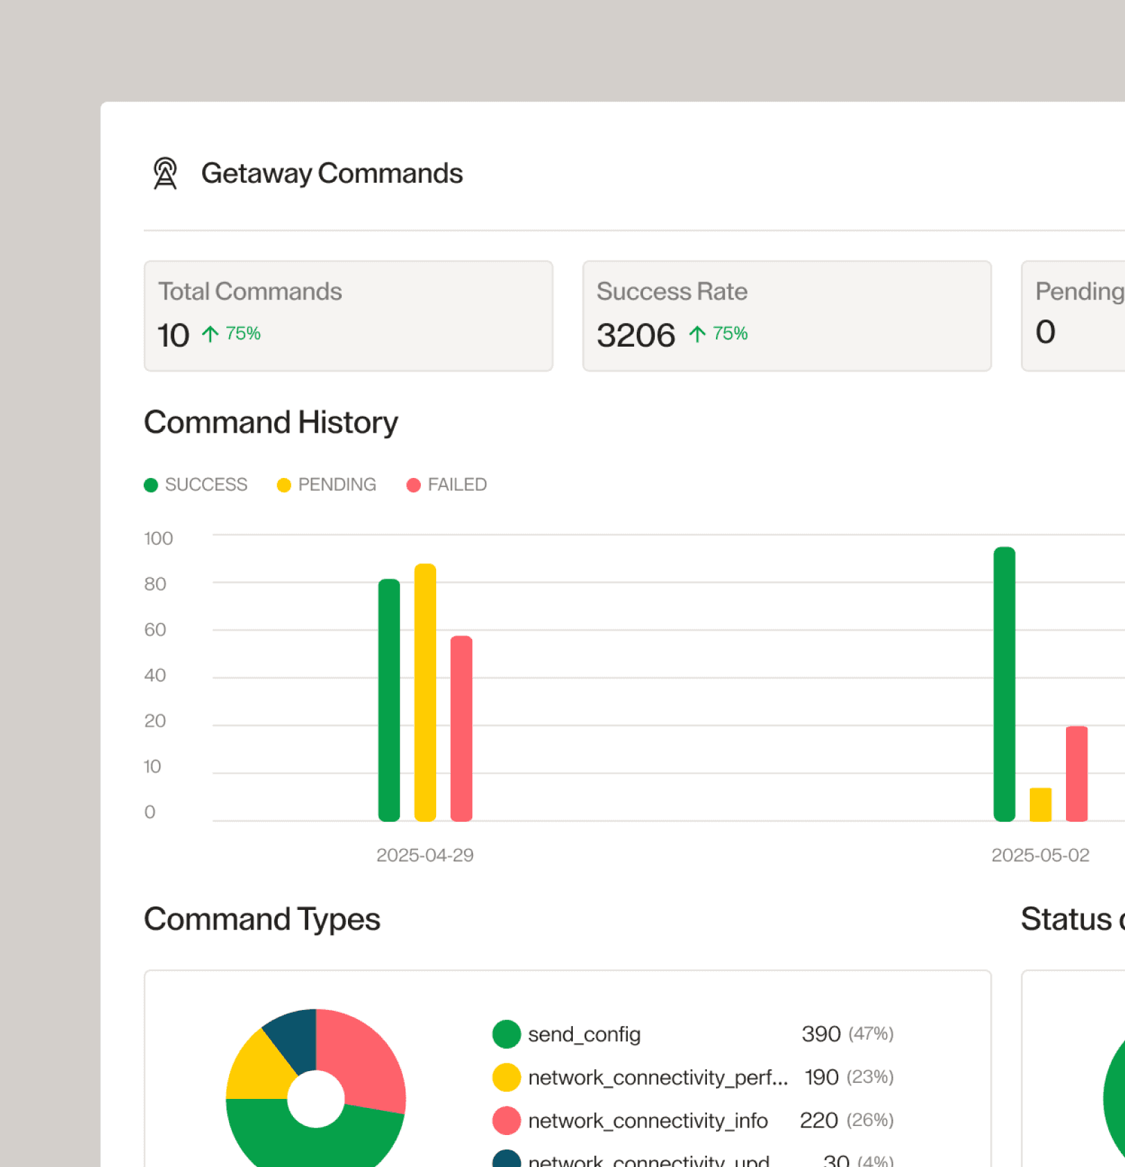Screen dimensions: 1125x1167
Task: Toggle the PENDING legend item
Action: (x=326, y=485)
